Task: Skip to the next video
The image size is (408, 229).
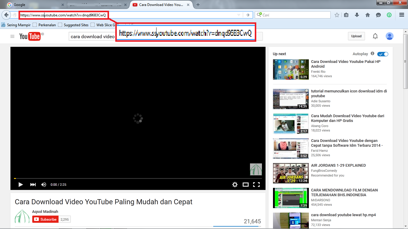Action: click(x=33, y=184)
